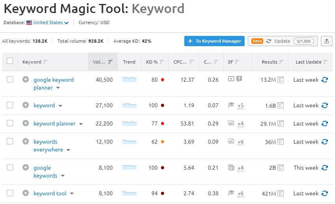Expand arrow next to 'keyword tool'
335x204 pixels.
(72, 194)
